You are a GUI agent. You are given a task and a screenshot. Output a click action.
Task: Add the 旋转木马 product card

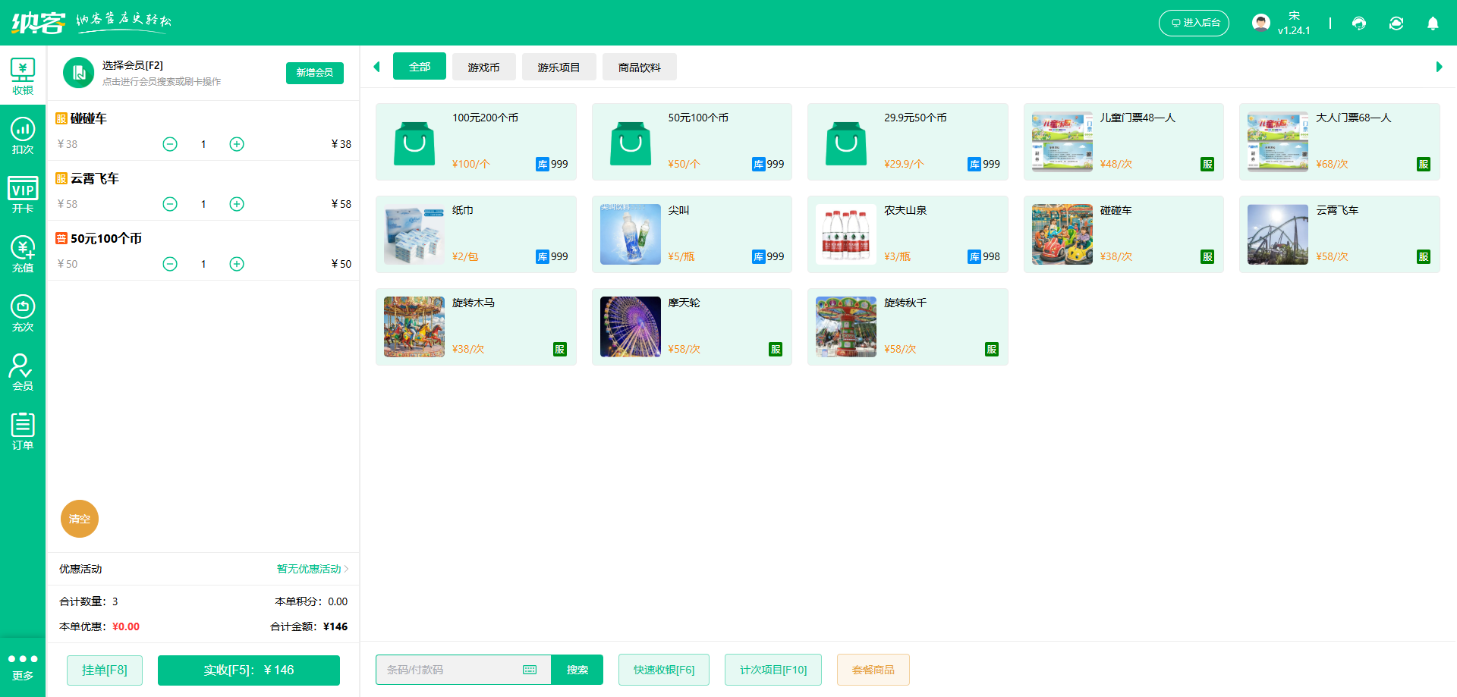coord(476,327)
